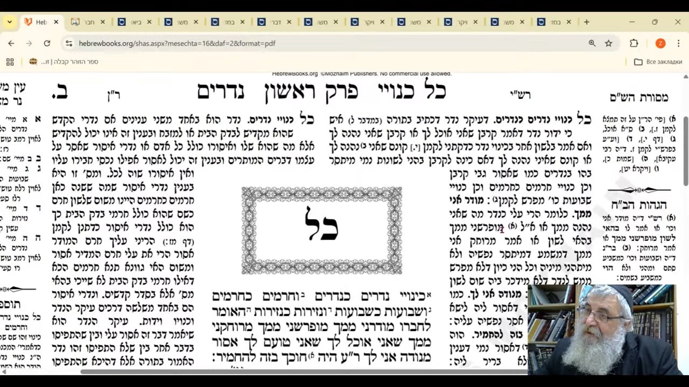Click the נדרים title word

tap(221, 92)
